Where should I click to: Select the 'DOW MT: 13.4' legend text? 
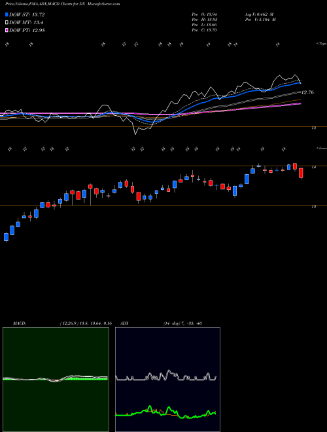26,23
